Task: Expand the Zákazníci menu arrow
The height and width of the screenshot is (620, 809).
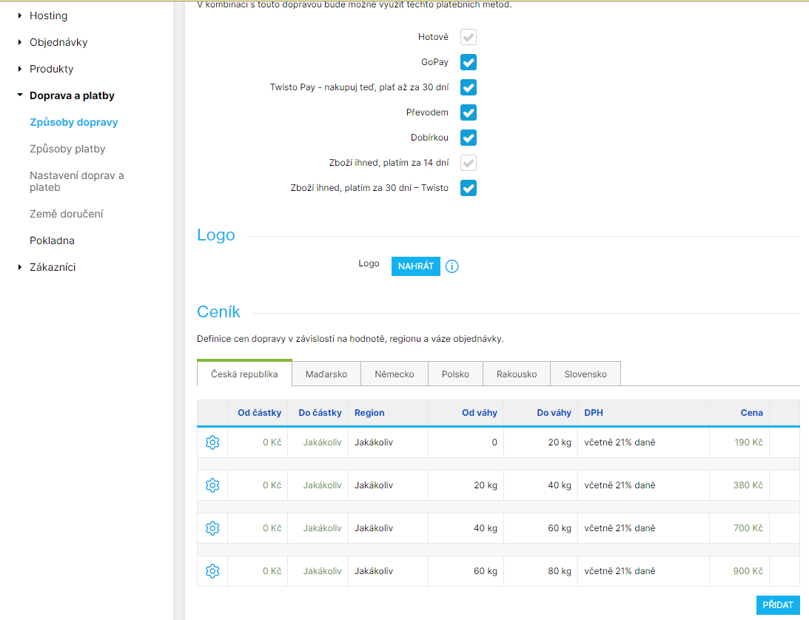Action: click(19, 267)
